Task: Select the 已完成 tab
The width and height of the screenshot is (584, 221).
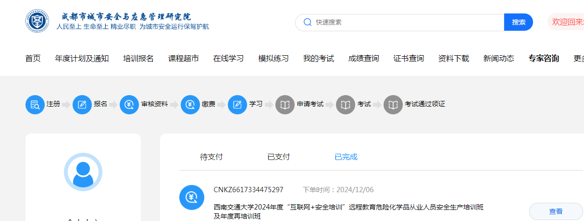Action: click(x=346, y=157)
